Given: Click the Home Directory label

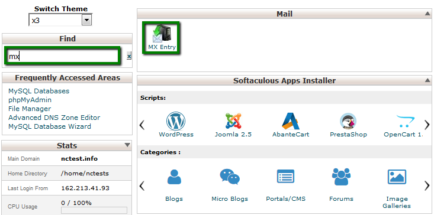Looking at the screenshot, I should point(27,174).
